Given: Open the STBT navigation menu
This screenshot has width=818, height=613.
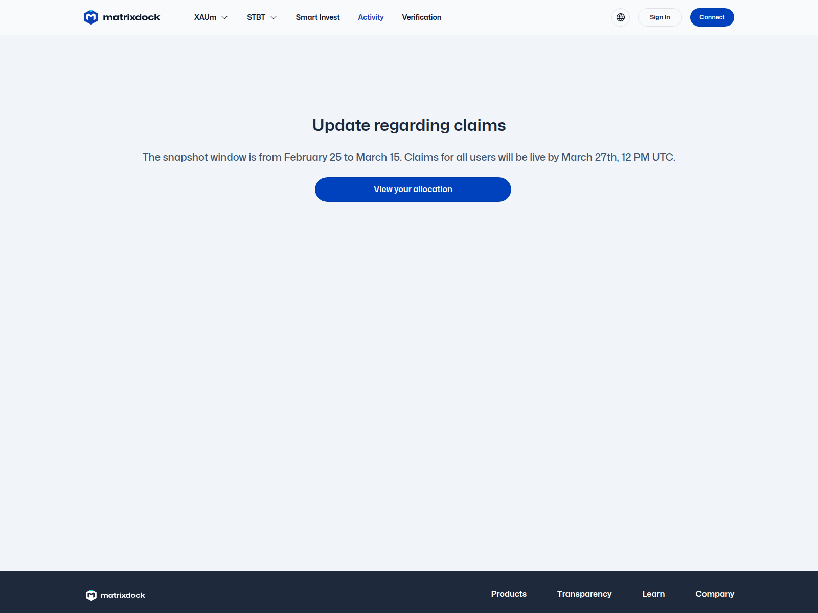Looking at the screenshot, I should coord(256,17).
